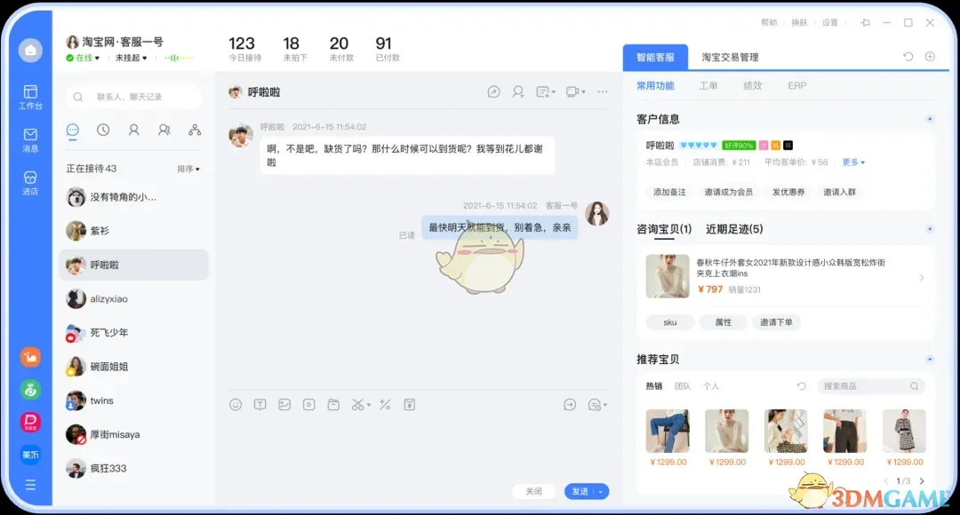Select the emoji icon in the message toolbar
Image resolution: width=960 pixels, height=515 pixels.
coord(236,404)
